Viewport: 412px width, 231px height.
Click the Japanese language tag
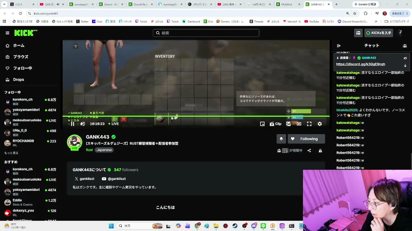(104, 150)
